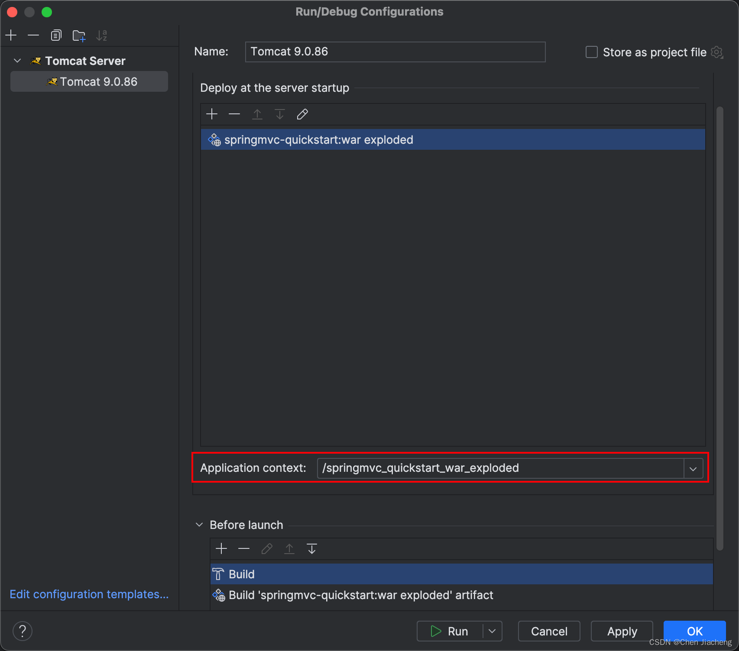Viewport: 739px width, 651px height.
Task: Remove selected configuration with minus icon
Action: point(33,35)
